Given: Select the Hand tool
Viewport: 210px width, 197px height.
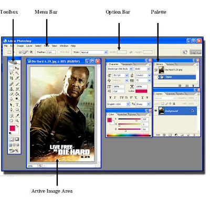Looking at the screenshot, I should pyautogui.click(x=12, y=120).
